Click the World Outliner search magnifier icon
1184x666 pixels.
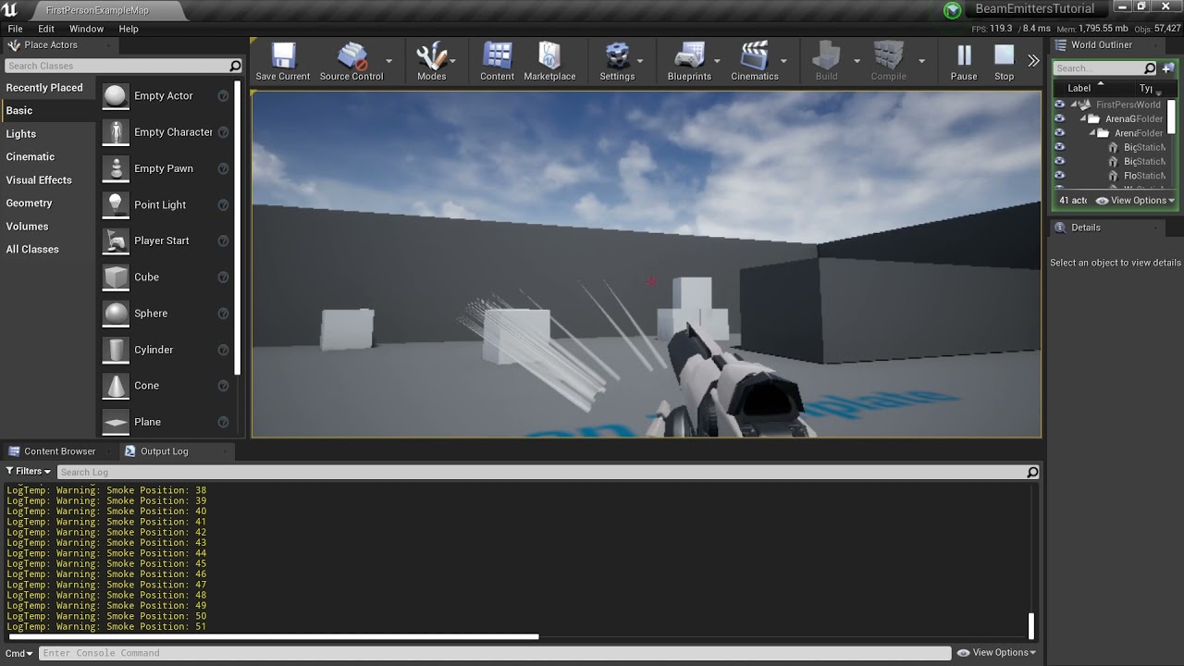pos(1150,68)
